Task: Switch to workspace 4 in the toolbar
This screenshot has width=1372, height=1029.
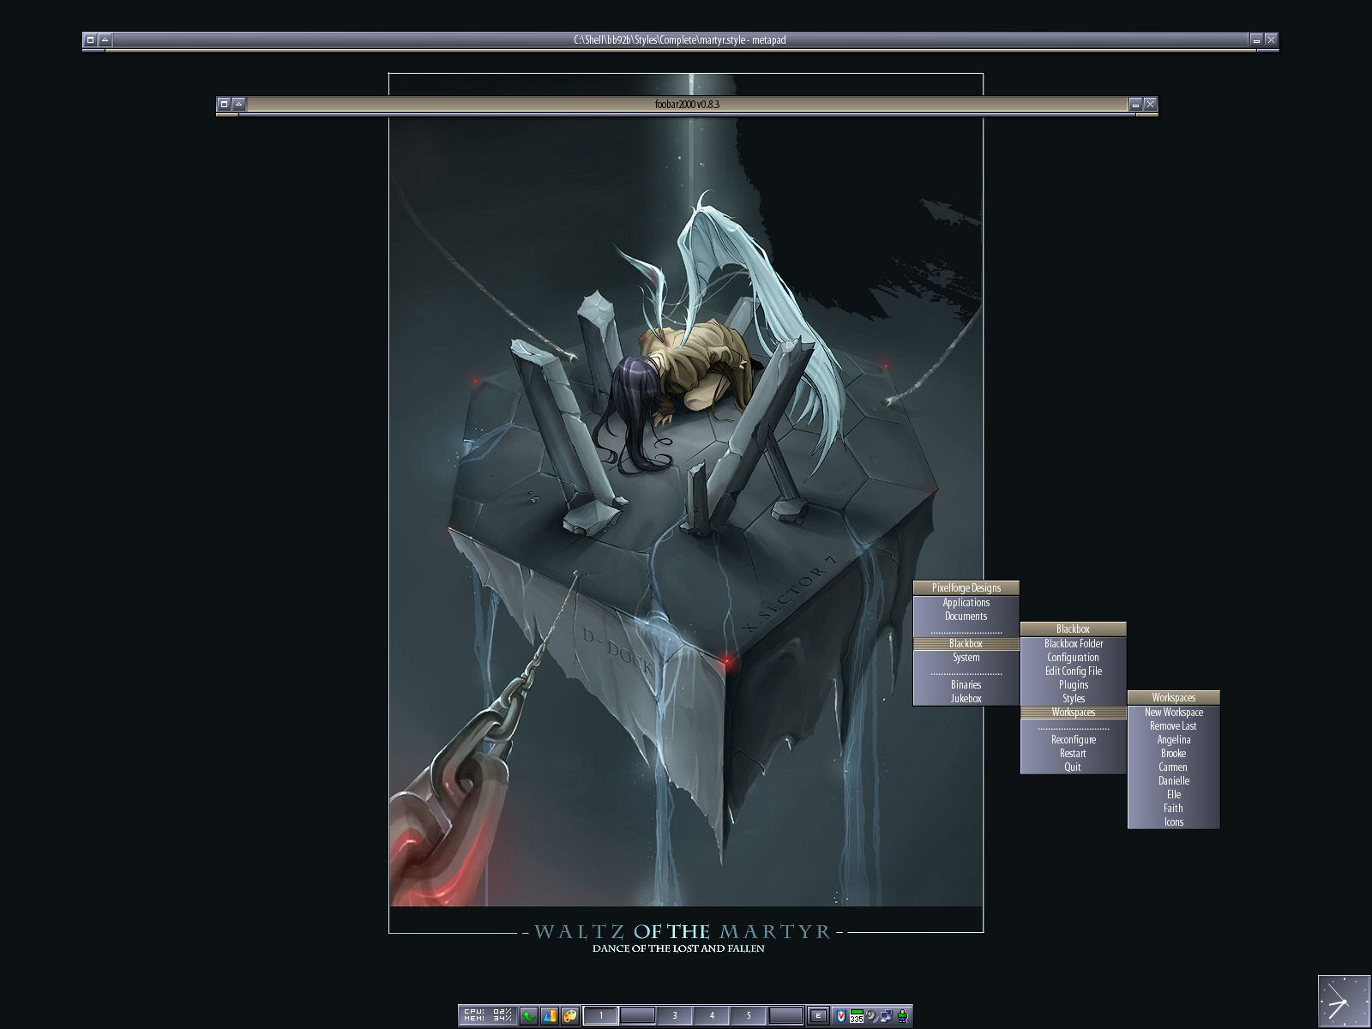Action: [712, 1016]
